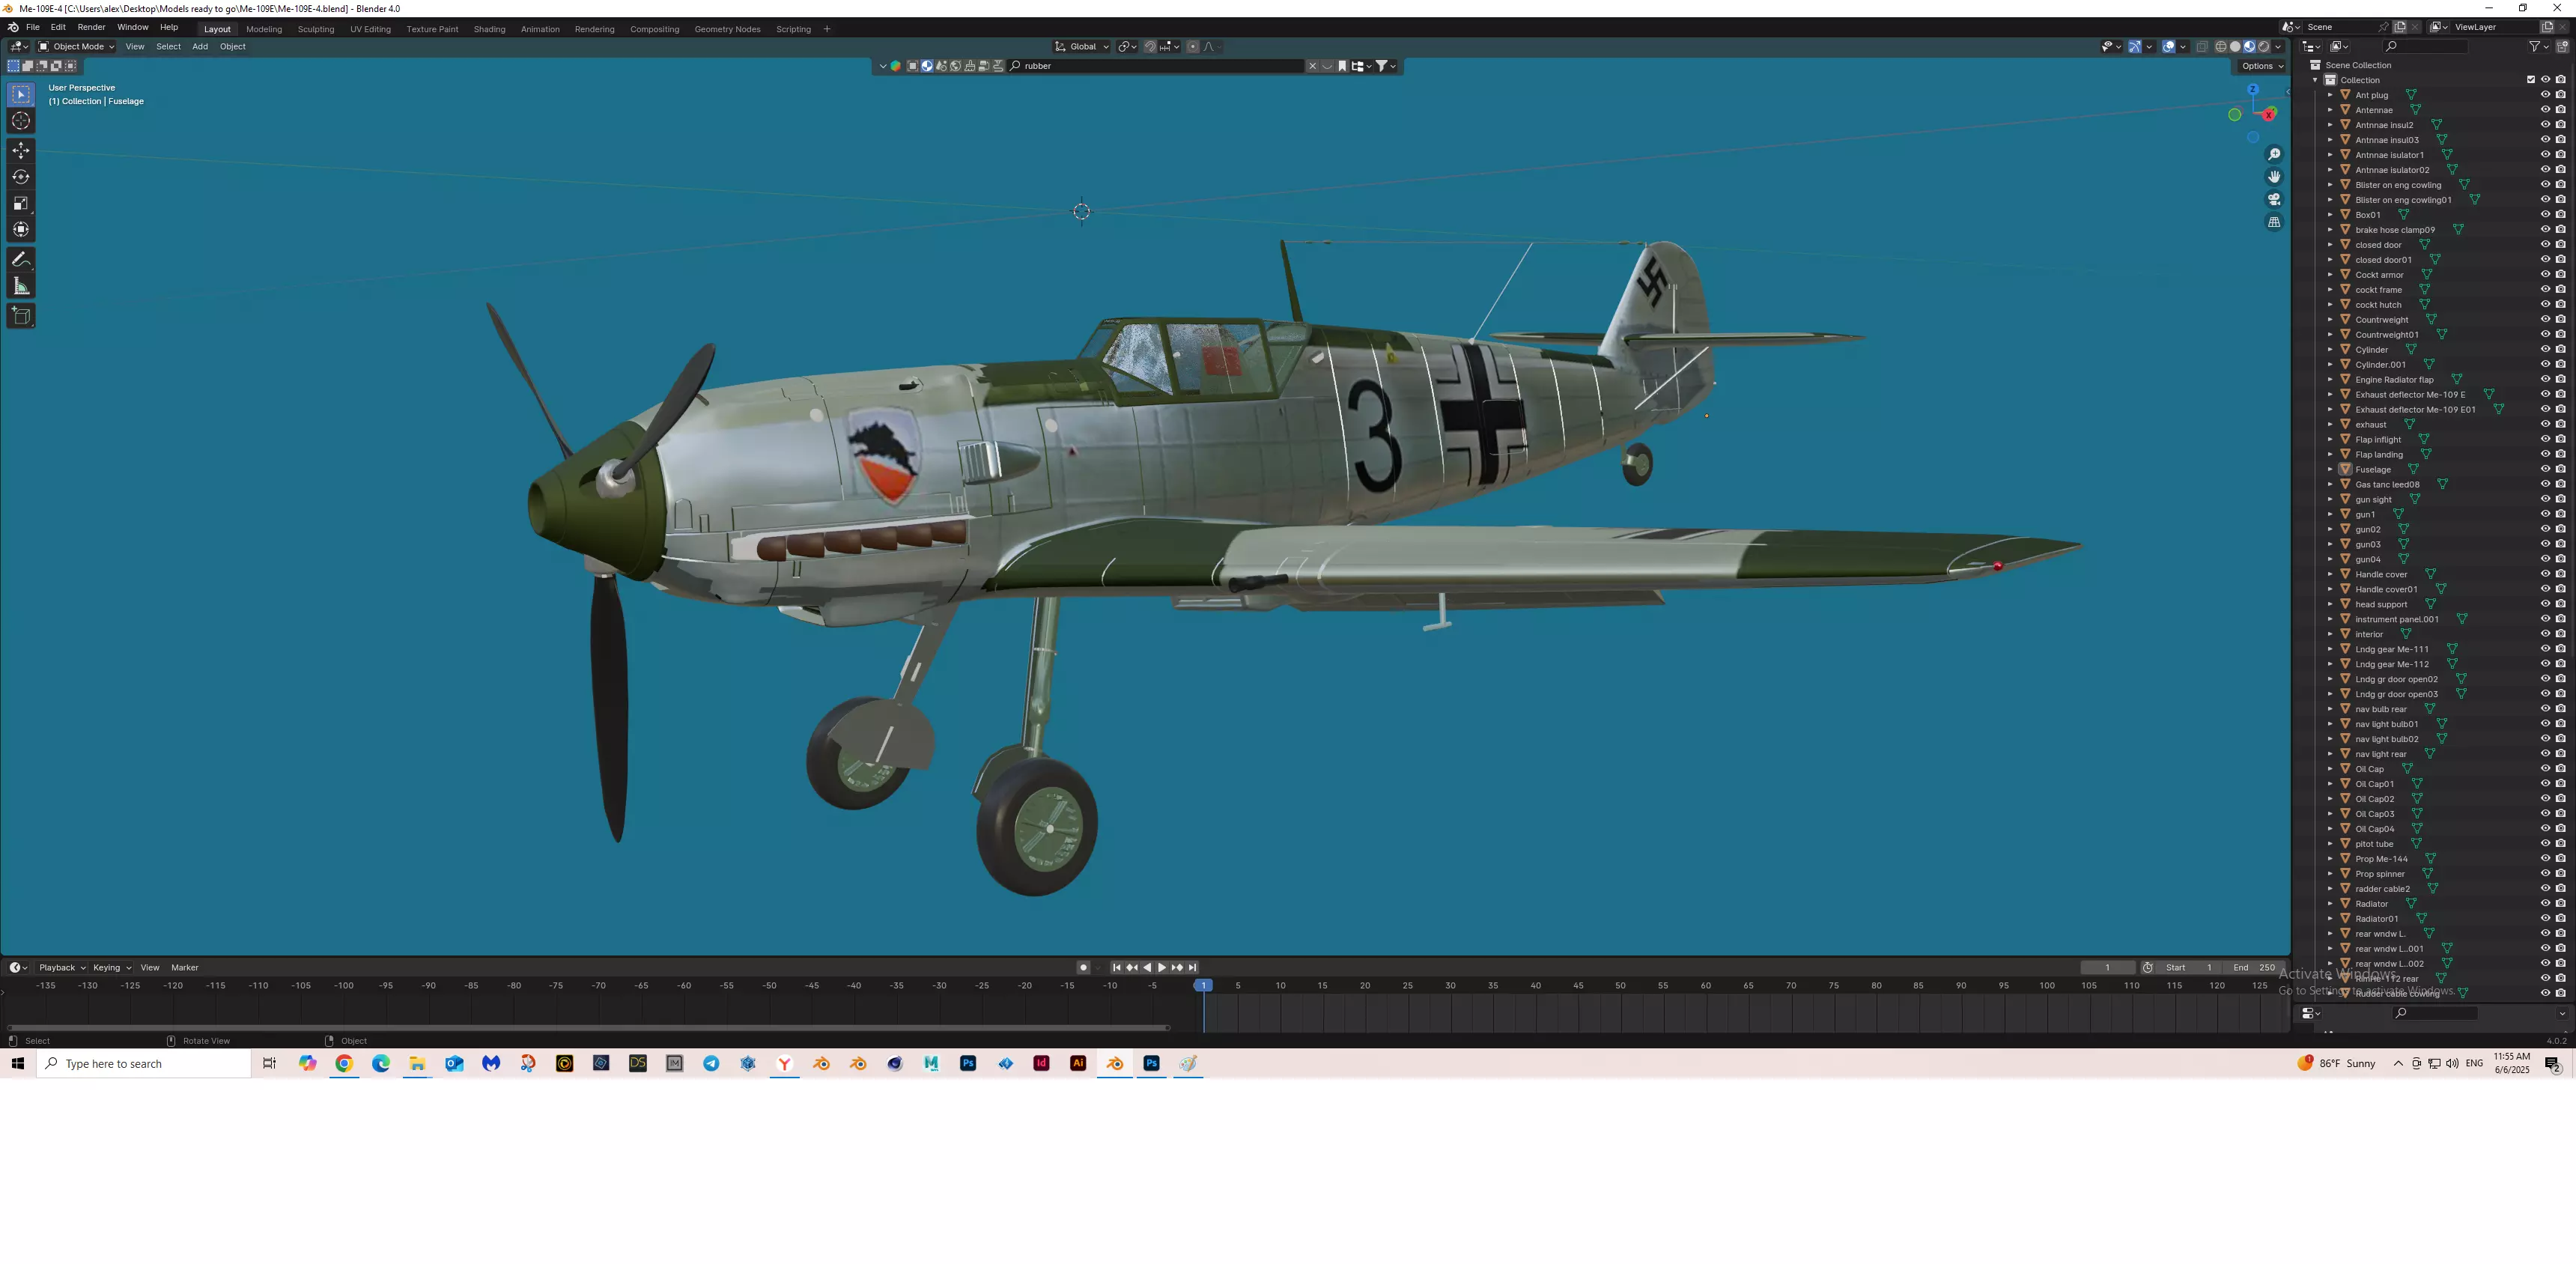The height and width of the screenshot is (1264, 2576).
Task: Open the Render menu
Action: [x=91, y=27]
